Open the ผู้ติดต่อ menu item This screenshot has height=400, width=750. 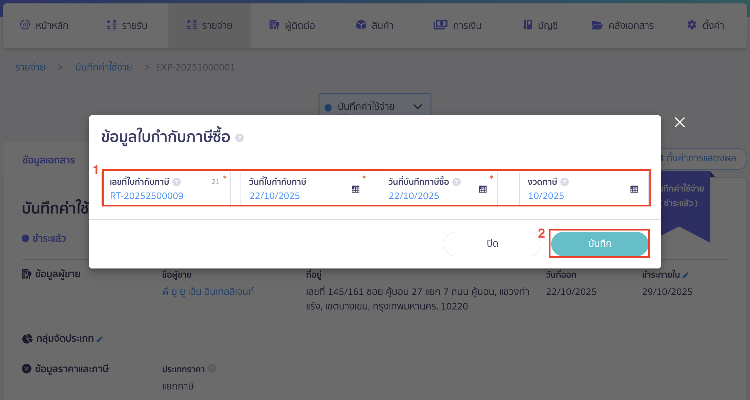point(292,25)
